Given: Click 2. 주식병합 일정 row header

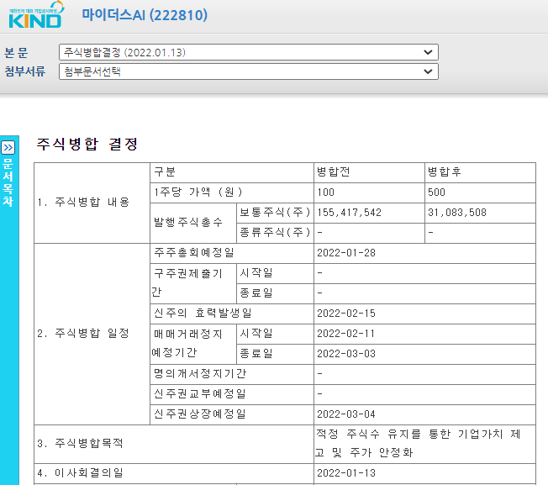Looking at the screenshot, I should (83, 334).
